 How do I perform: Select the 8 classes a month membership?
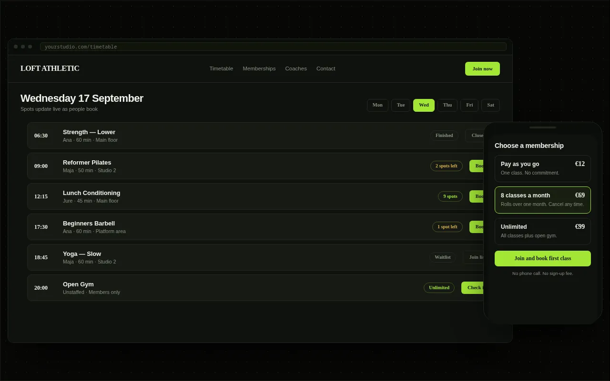543,200
